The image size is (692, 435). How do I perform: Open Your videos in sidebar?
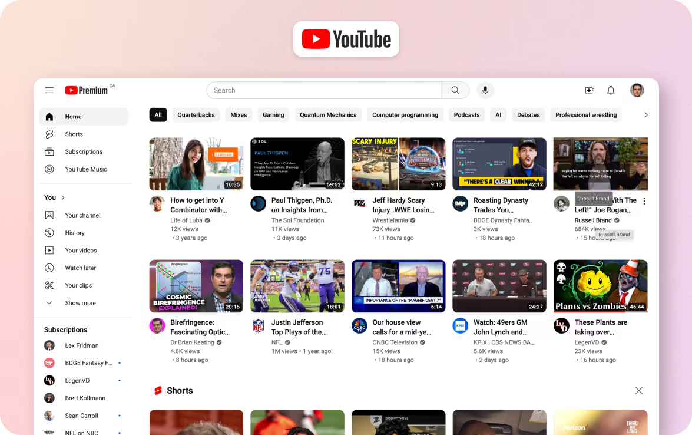(x=84, y=251)
